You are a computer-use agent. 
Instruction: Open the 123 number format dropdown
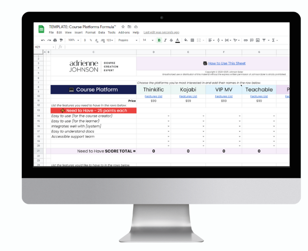pyautogui.click(x=110, y=40)
